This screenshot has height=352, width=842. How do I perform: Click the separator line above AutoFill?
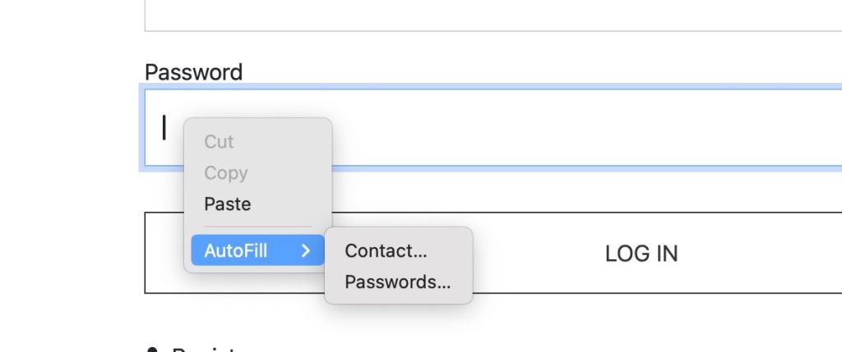point(257,227)
